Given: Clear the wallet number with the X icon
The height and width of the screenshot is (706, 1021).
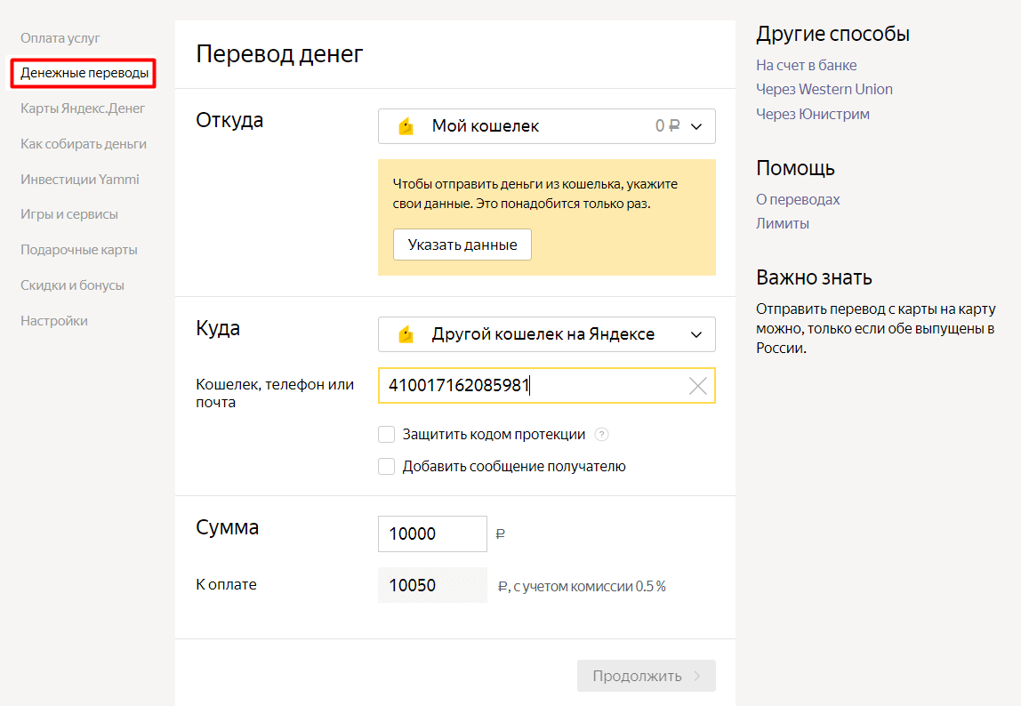Looking at the screenshot, I should (697, 386).
